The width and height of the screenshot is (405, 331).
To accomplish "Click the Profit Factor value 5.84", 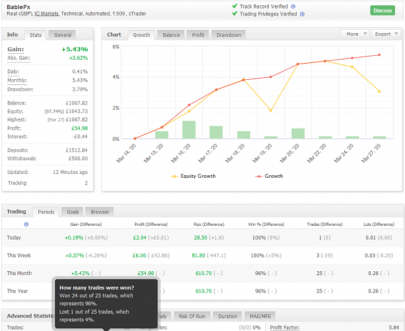I will [393, 328].
